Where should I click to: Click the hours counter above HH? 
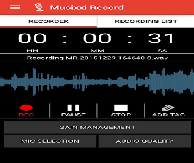[32, 38]
